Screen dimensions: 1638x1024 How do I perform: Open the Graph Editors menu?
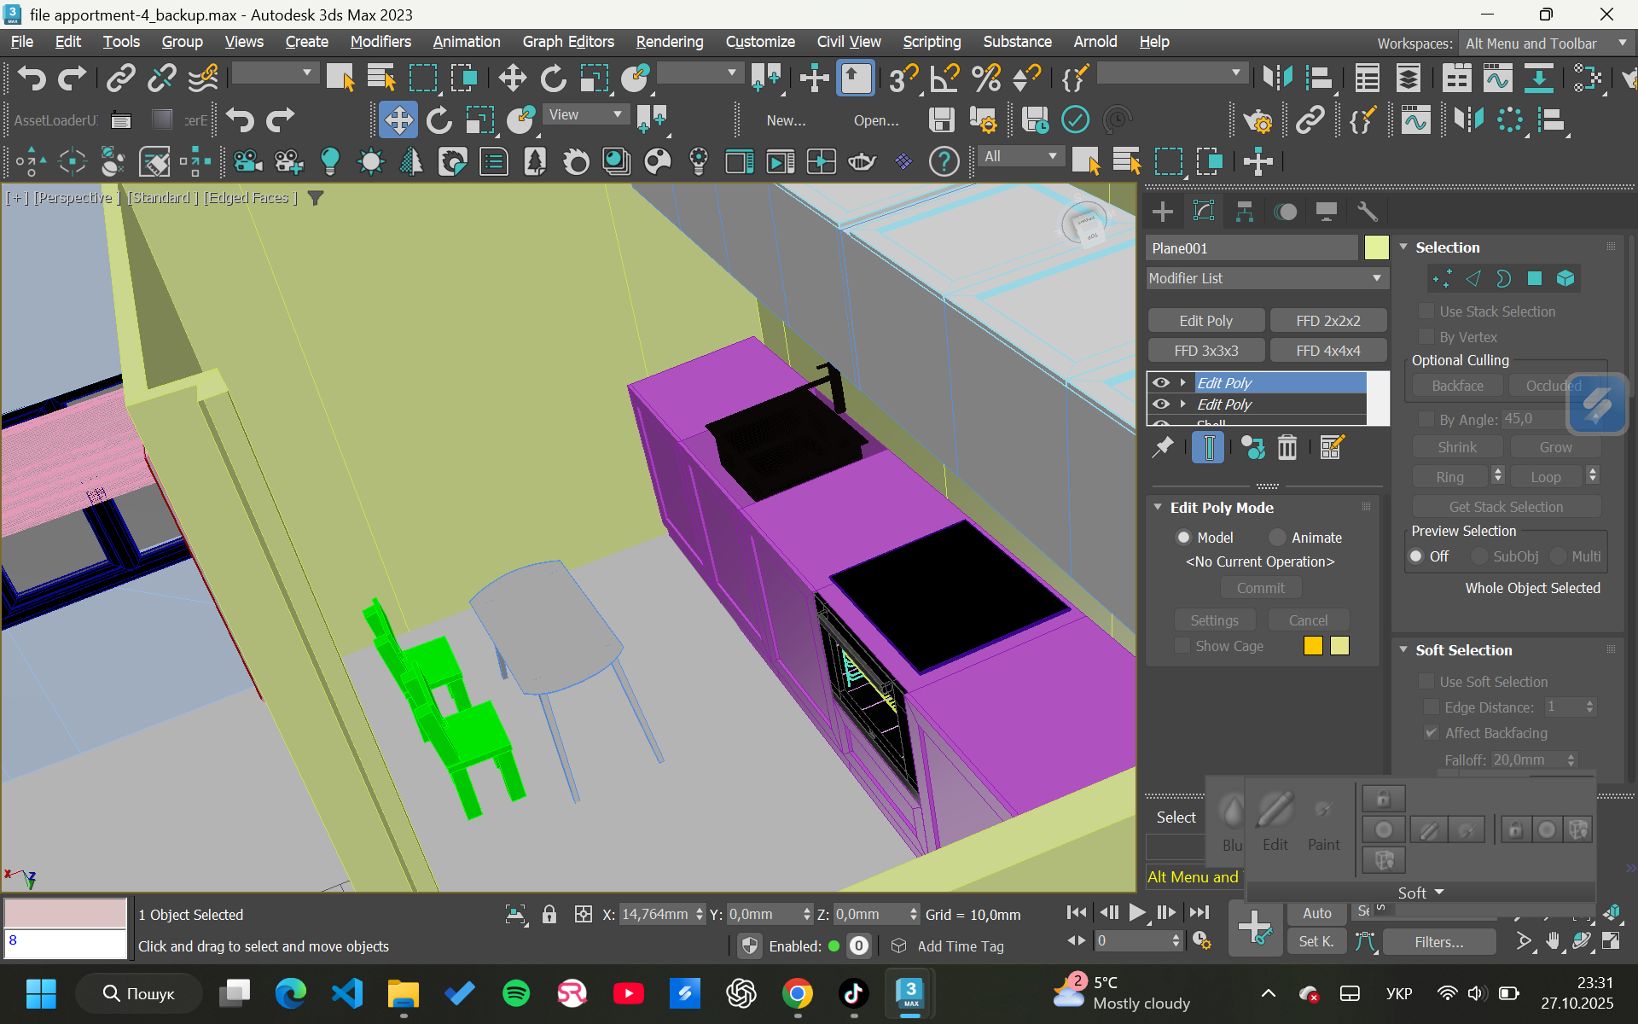tap(568, 42)
